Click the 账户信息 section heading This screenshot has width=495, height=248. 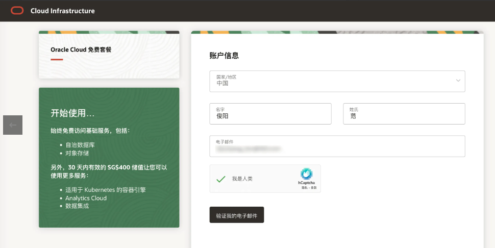pos(224,56)
